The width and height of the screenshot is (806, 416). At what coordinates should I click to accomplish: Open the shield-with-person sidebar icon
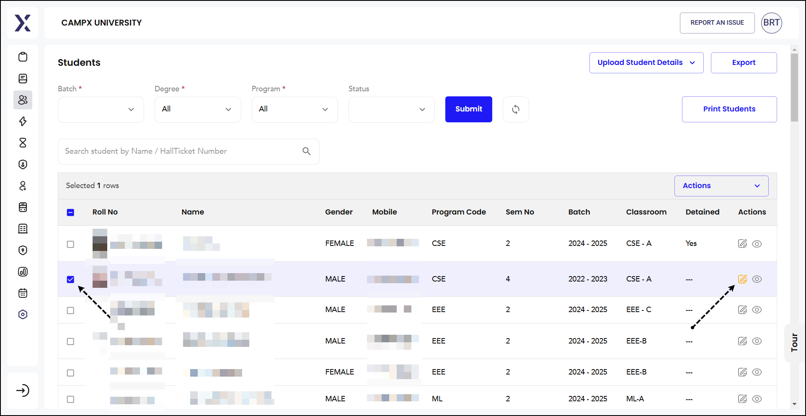click(x=23, y=164)
